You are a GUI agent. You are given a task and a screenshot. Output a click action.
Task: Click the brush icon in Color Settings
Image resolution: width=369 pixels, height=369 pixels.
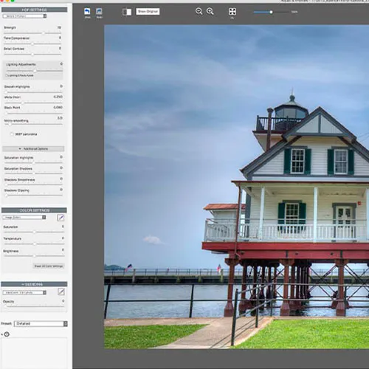[61, 218]
